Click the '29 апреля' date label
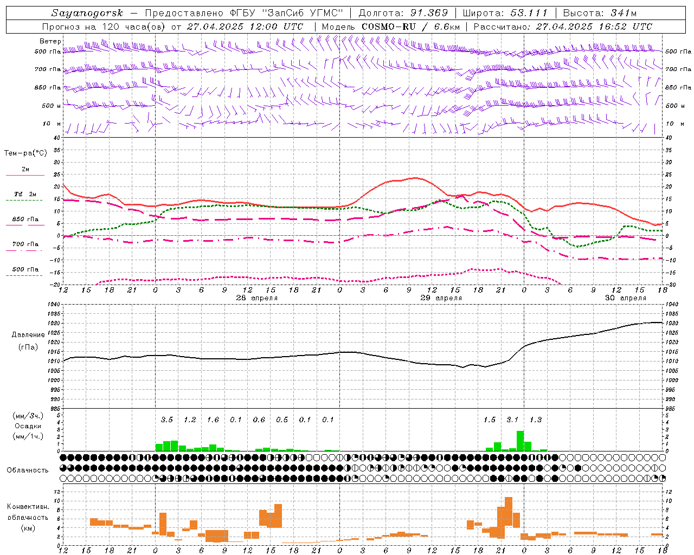Viewport: 694px width, 555px height. coord(441,298)
